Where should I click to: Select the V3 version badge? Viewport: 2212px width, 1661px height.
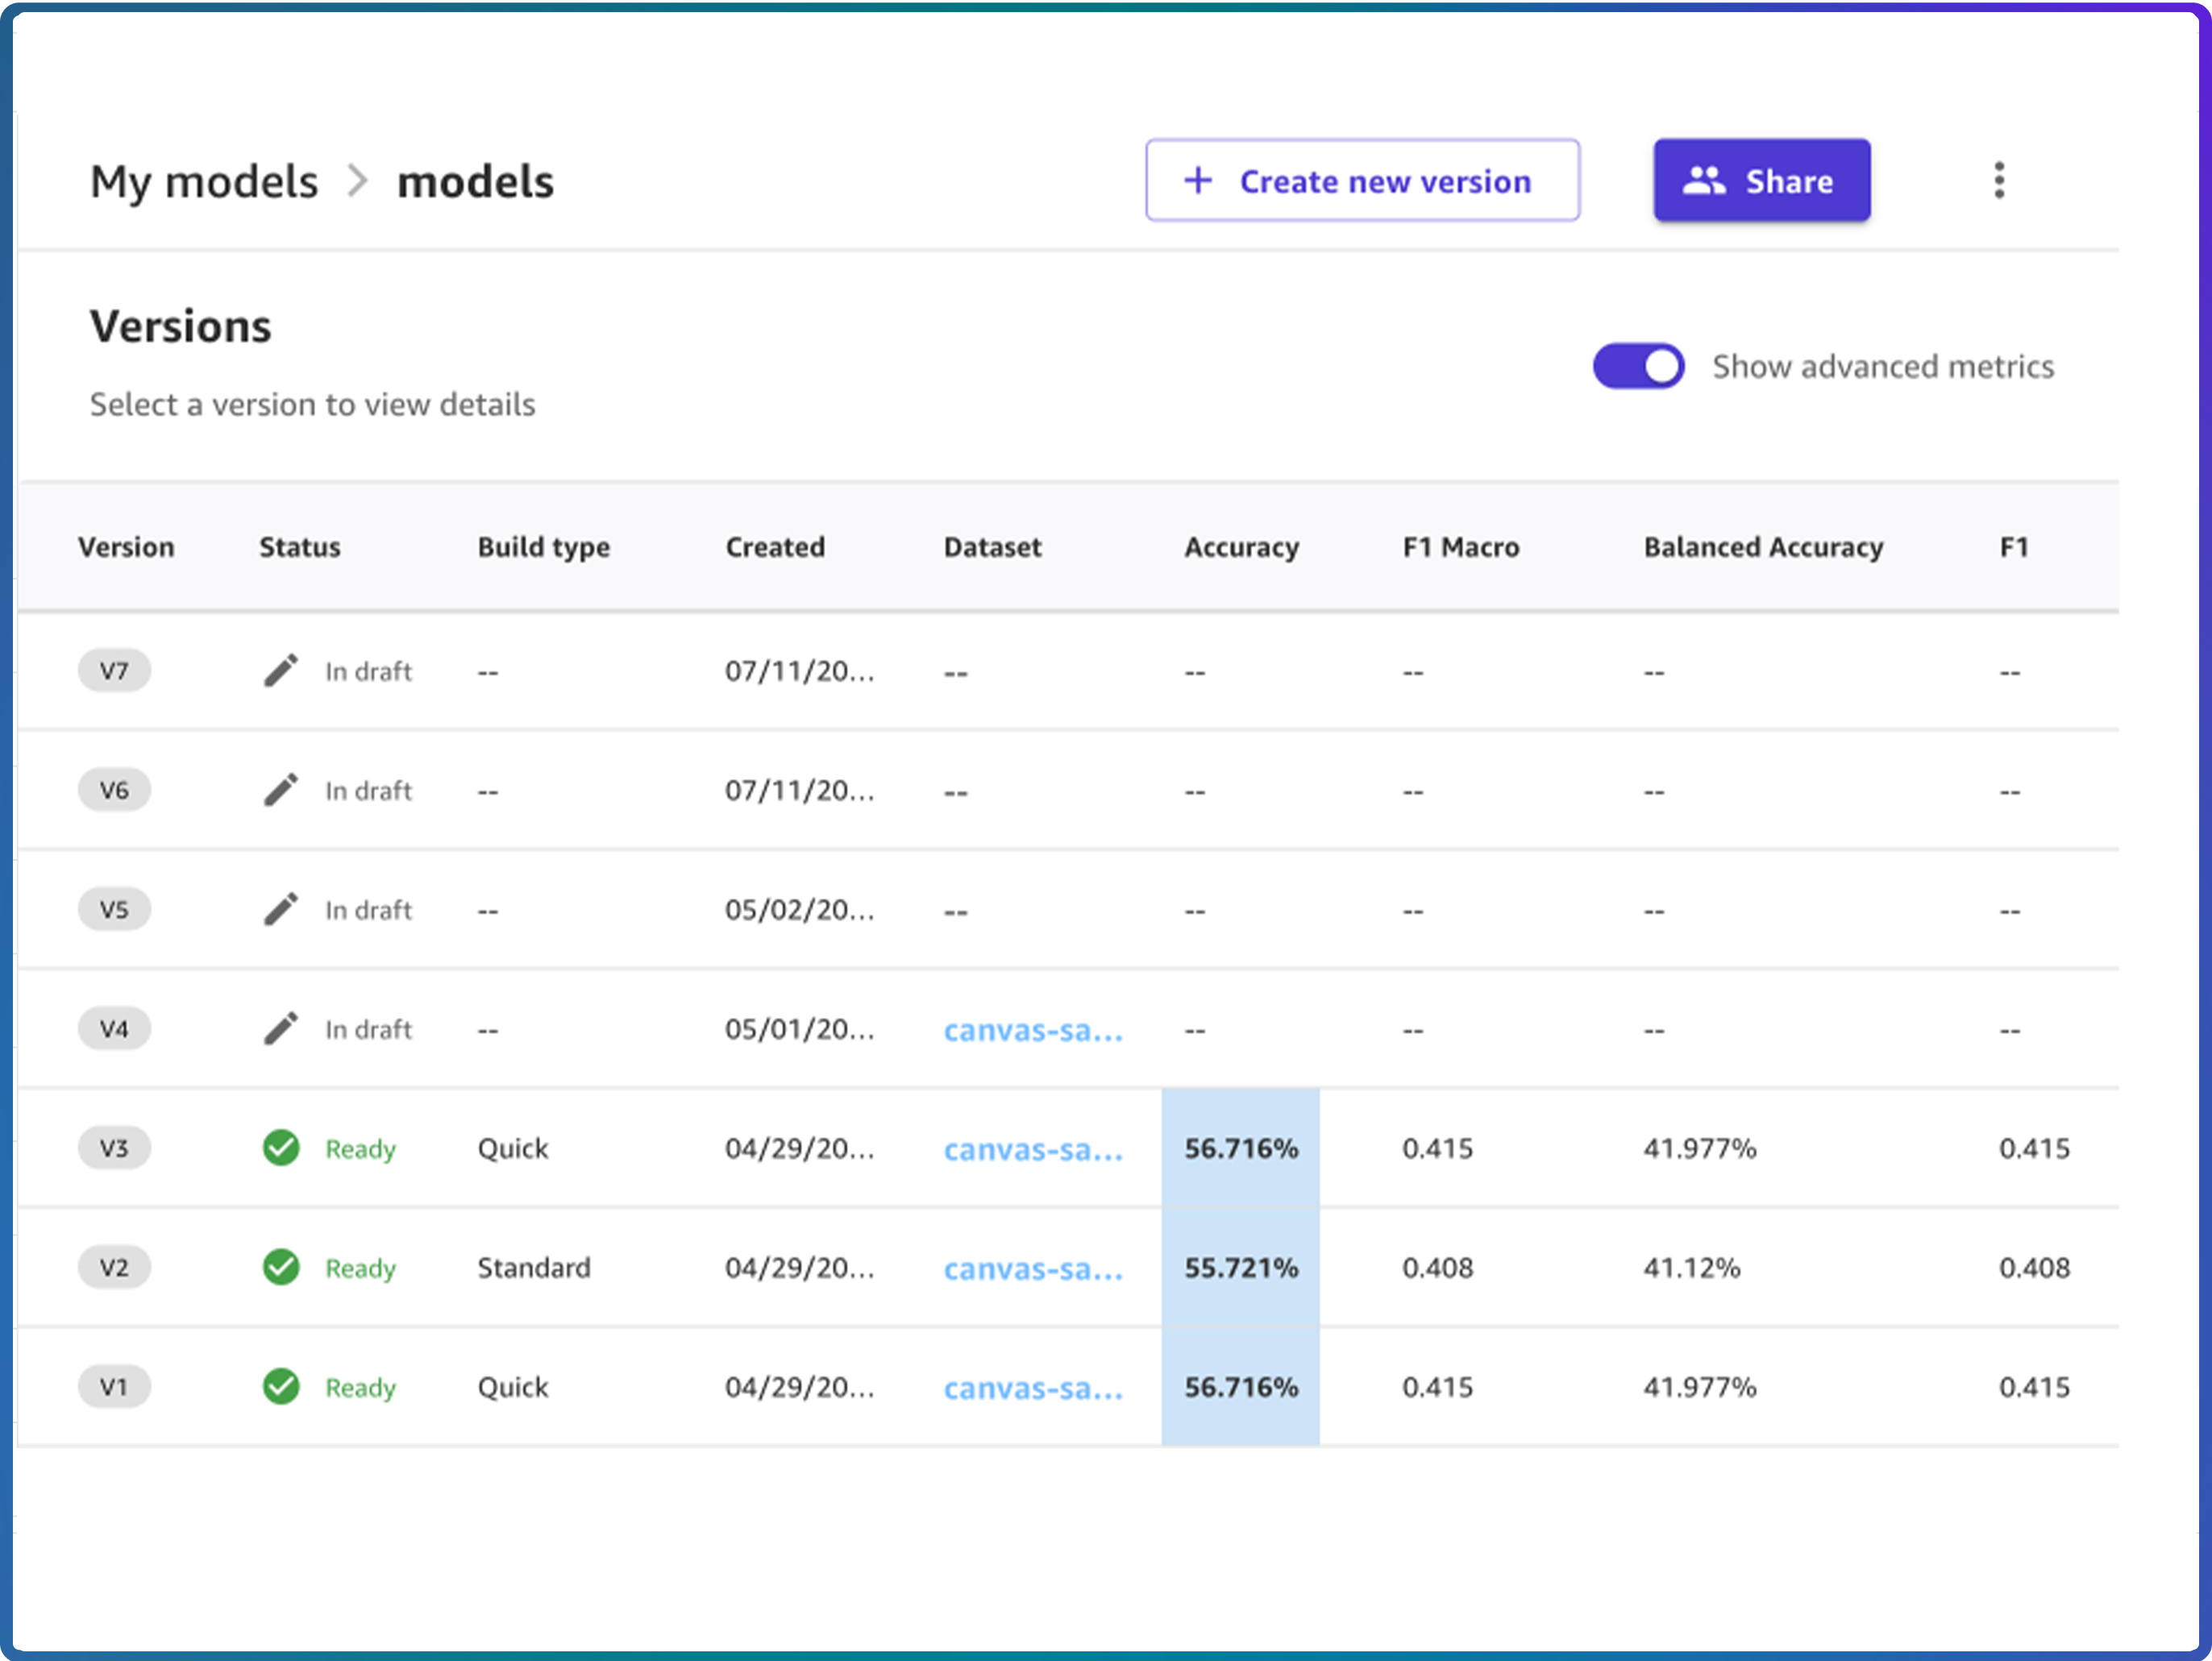[114, 1148]
